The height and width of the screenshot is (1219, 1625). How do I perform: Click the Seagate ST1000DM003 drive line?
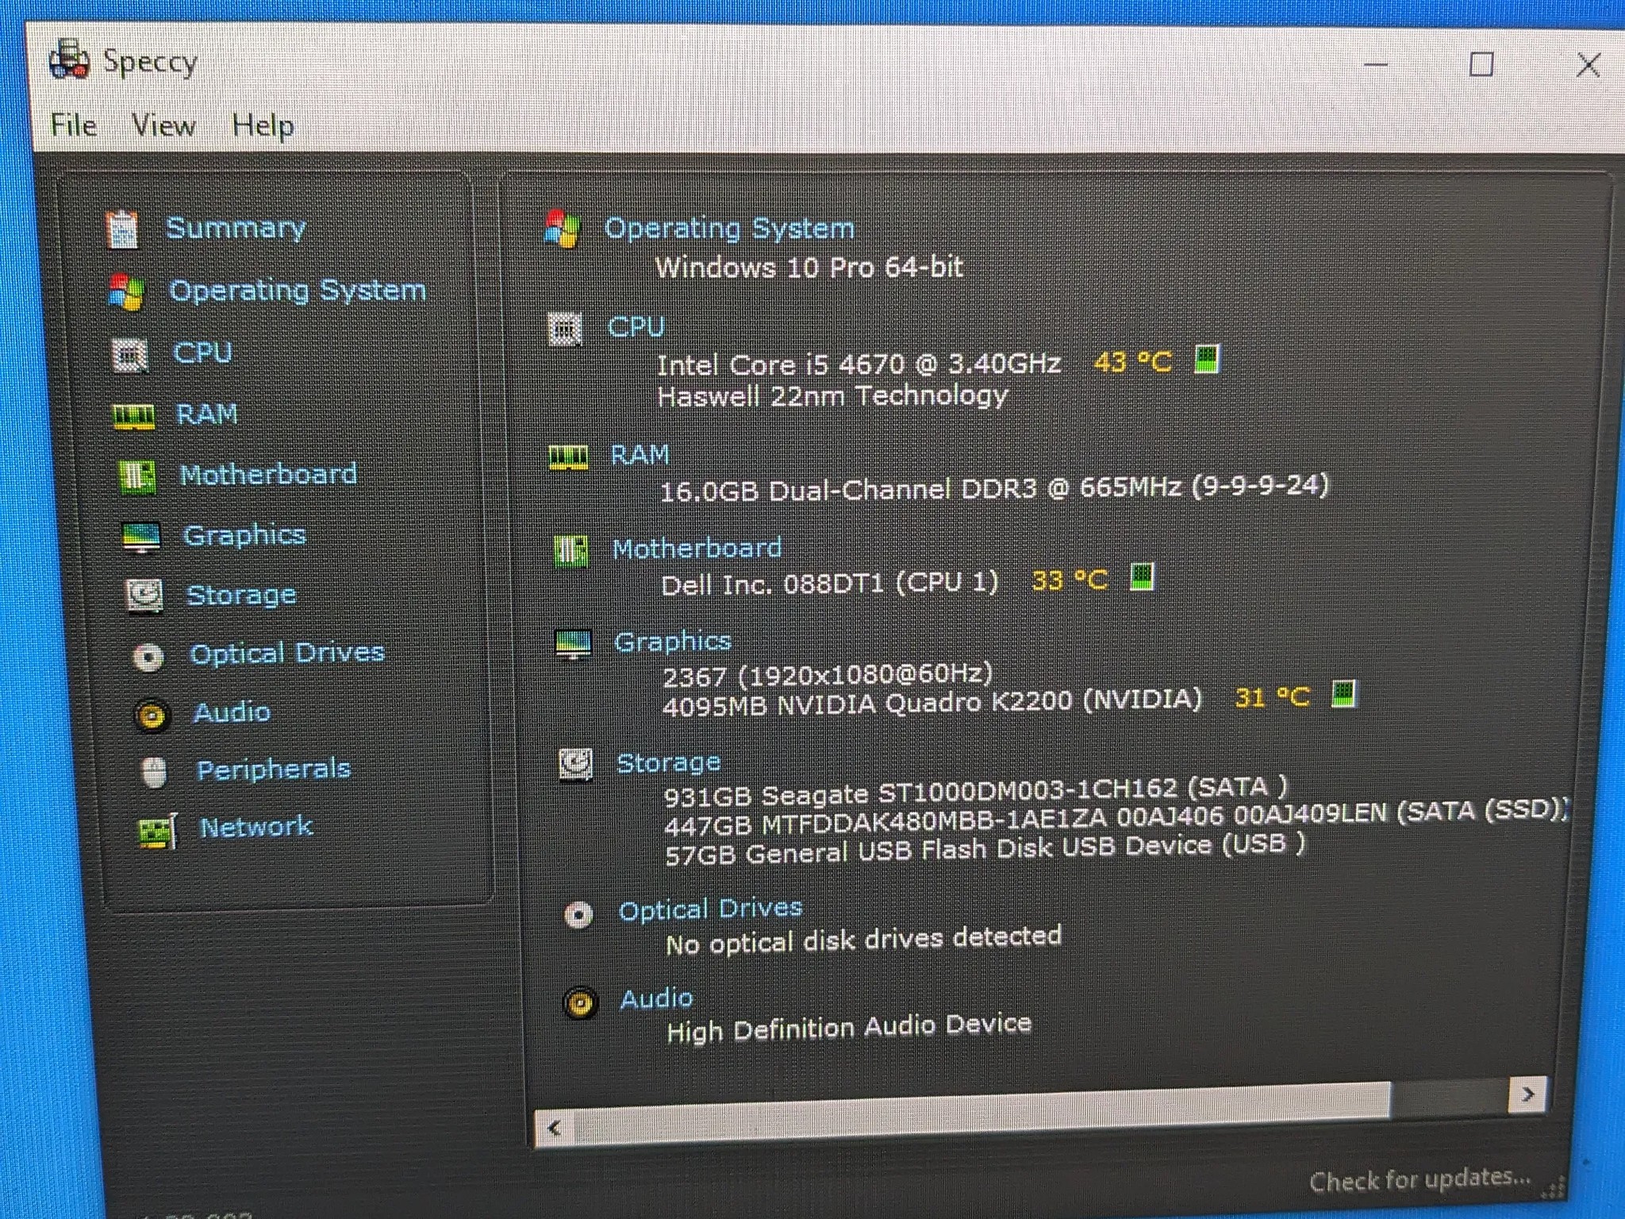pyautogui.click(x=976, y=790)
